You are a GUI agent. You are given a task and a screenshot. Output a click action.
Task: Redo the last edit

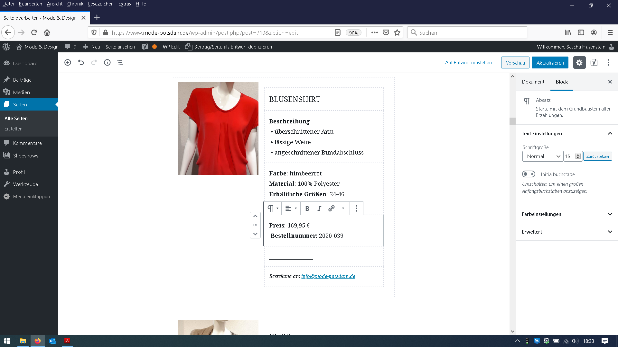[x=94, y=63]
